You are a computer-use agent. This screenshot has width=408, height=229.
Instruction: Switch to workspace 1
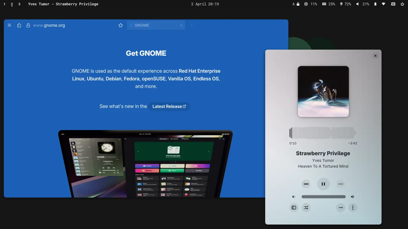pos(4,4)
